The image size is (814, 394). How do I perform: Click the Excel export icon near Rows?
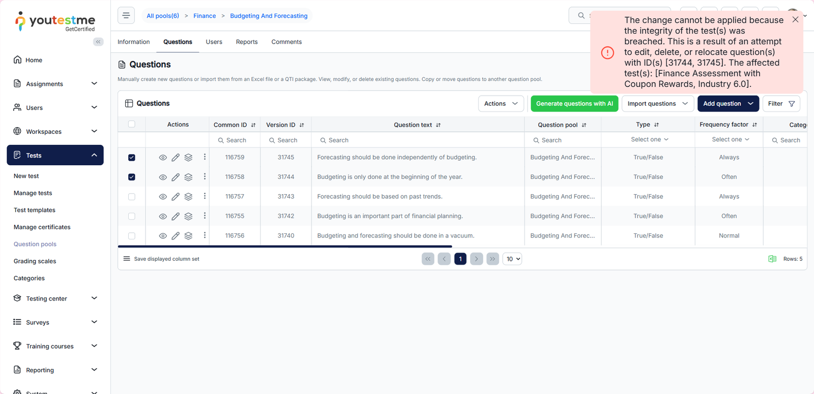click(772, 259)
